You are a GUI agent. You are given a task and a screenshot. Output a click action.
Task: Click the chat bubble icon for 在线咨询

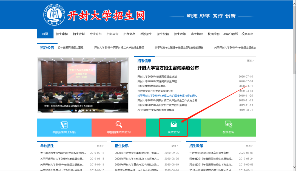coord(228,124)
